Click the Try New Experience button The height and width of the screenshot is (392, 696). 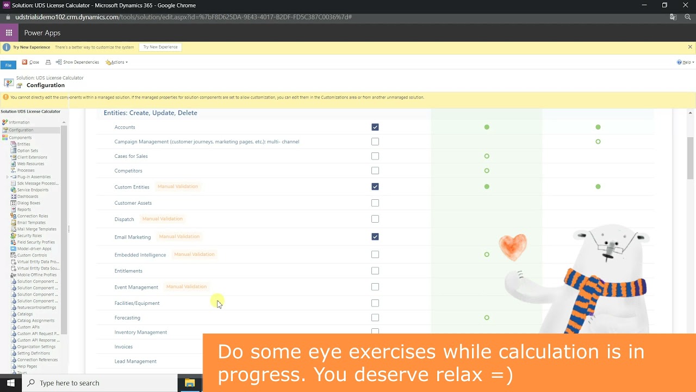click(x=160, y=47)
